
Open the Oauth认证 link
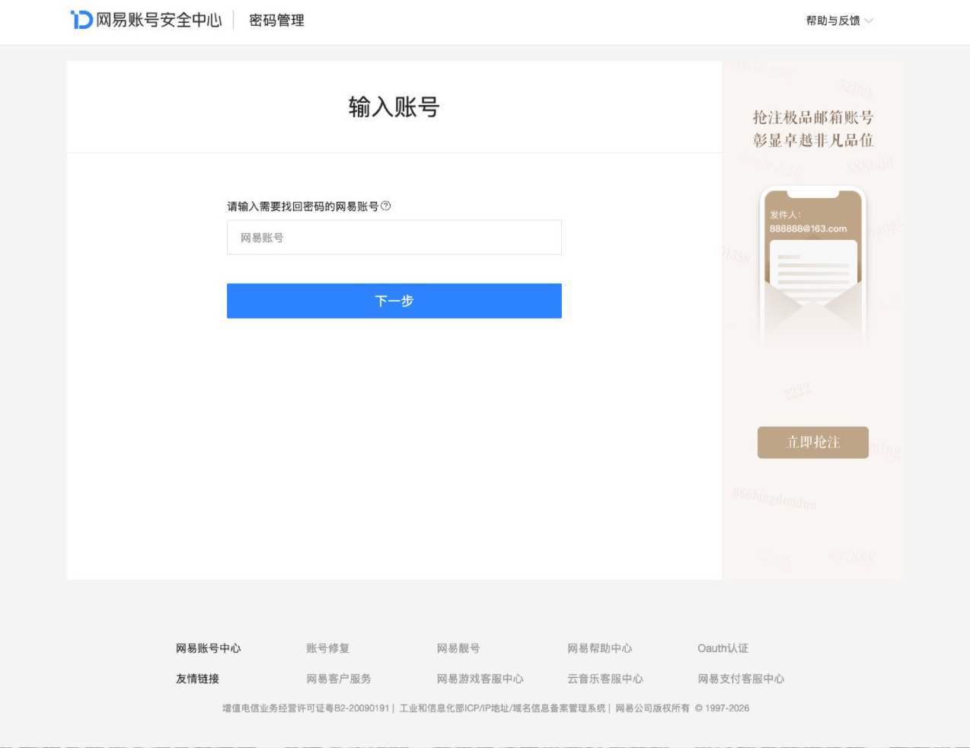tap(723, 648)
